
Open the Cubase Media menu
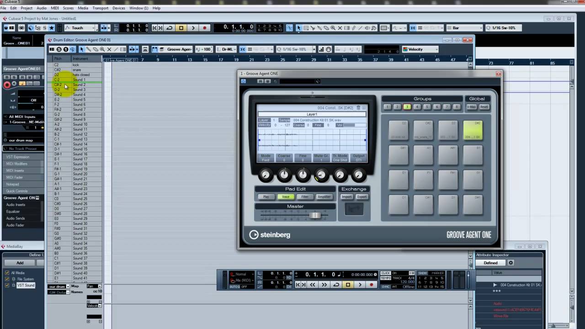click(83, 8)
